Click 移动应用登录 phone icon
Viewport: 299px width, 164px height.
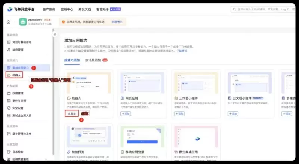123,152
